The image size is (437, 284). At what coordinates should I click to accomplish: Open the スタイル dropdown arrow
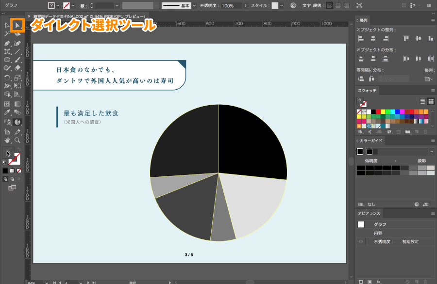coord(282,5)
